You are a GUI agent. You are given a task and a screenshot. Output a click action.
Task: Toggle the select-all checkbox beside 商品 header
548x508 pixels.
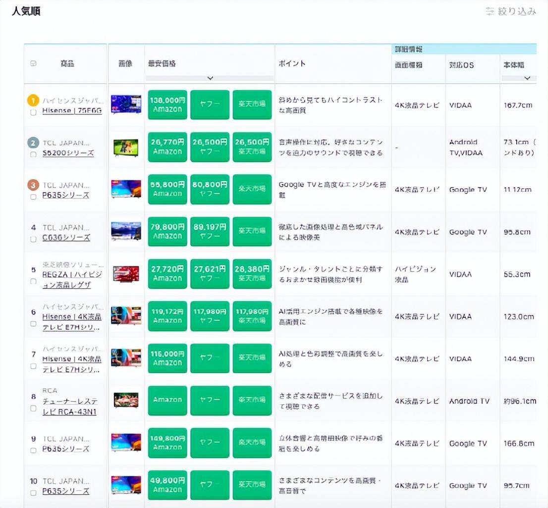(34, 63)
